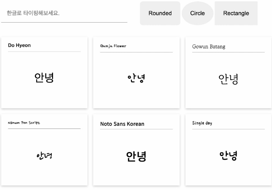
Task: Click the 안녕 sample in Nanum Pen Script card
Action: [44, 156]
